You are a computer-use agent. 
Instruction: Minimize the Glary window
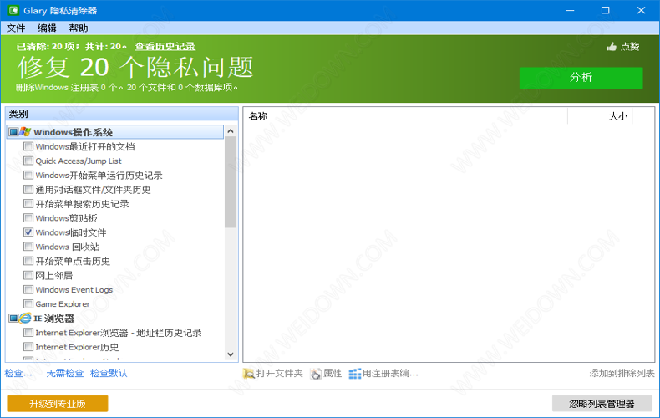pos(570,10)
